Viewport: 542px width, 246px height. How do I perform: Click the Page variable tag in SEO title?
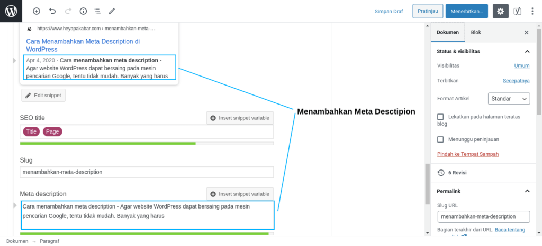click(52, 131)
